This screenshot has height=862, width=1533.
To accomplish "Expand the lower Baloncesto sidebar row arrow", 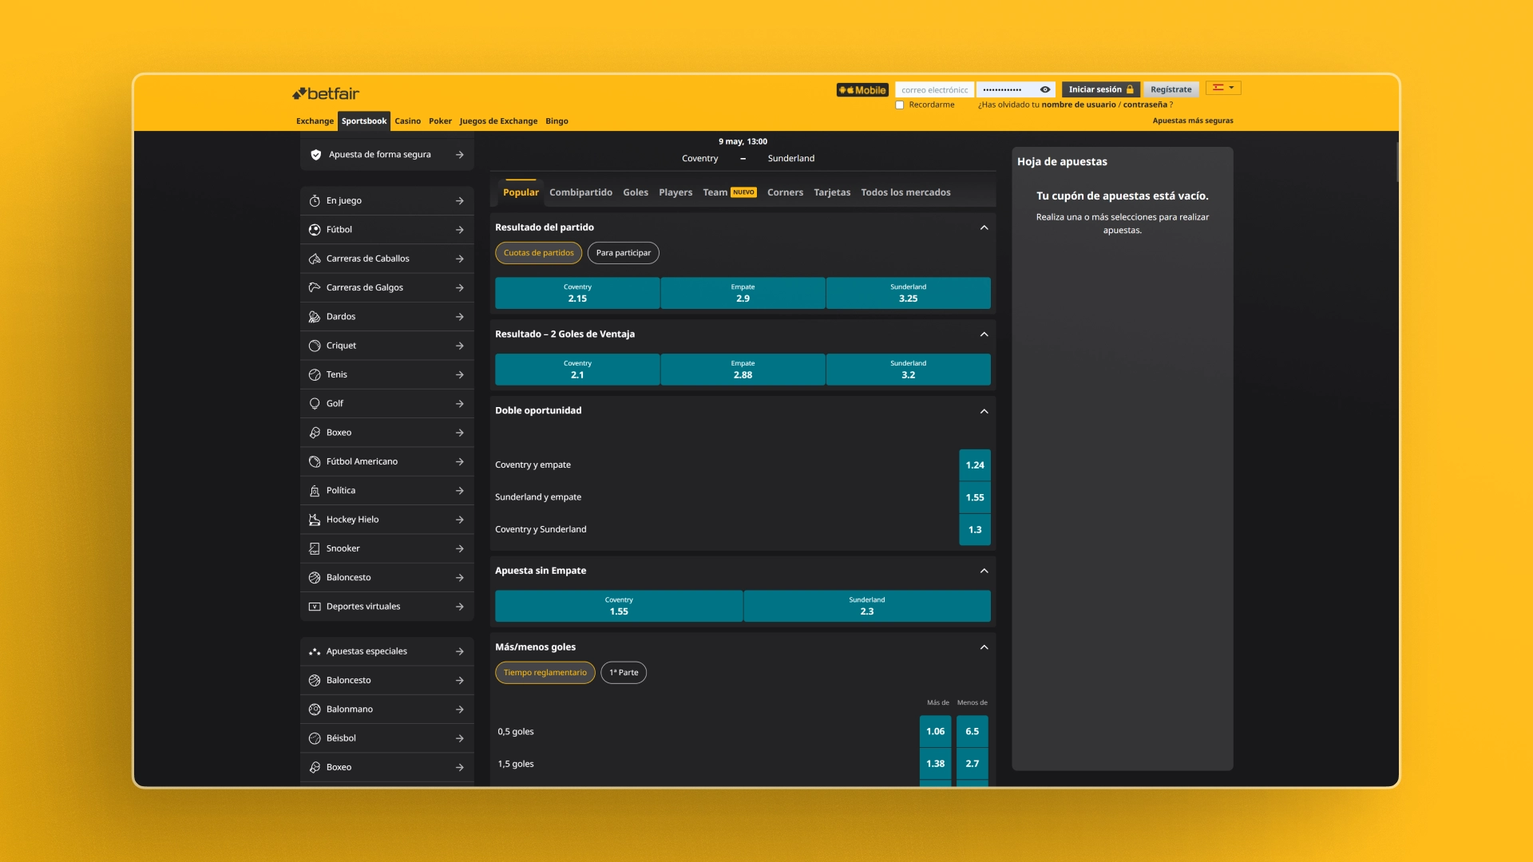I will click(460, 680).
